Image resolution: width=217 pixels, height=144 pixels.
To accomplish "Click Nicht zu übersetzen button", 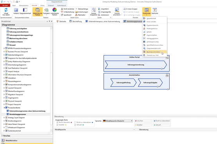I will (x=162, y=121).
